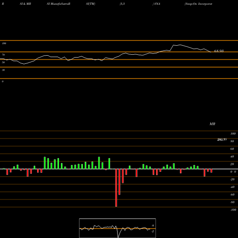
Task: Click the RSI value label 68.93
Action: click(x=219, y=51)
